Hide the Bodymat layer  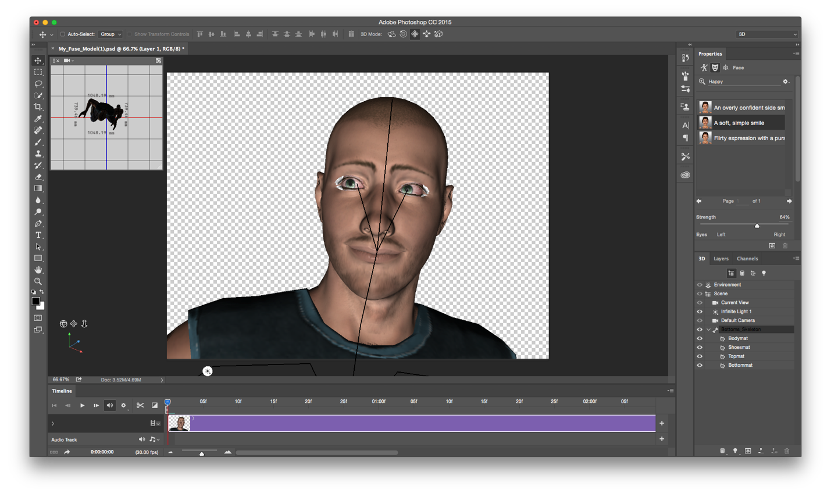click(x=700, y=338)
